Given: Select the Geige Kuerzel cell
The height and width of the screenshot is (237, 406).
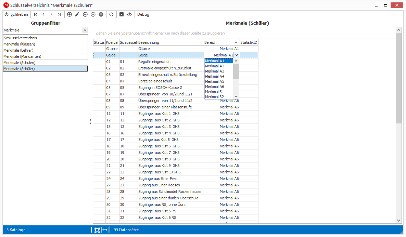Looking at the screenshot, I should (112, 55).
